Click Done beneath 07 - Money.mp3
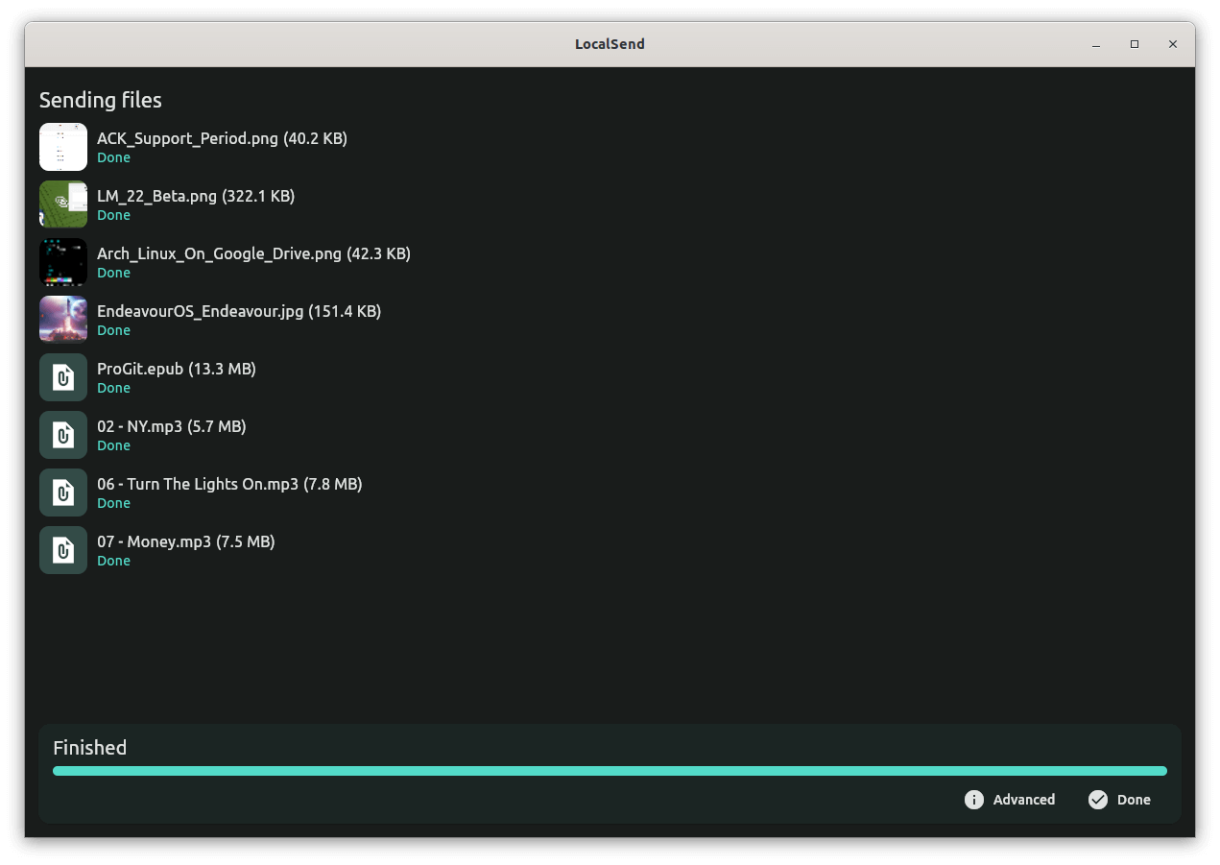This screenshot has height=865, width=1220. [x=113, y=560]
